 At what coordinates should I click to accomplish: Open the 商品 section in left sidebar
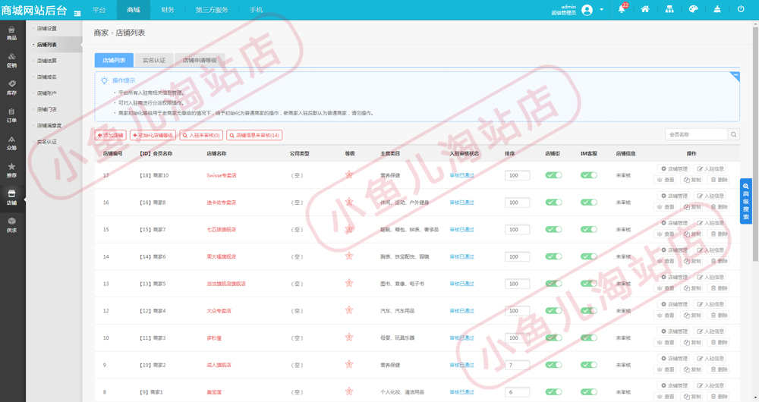click(11, 33)
